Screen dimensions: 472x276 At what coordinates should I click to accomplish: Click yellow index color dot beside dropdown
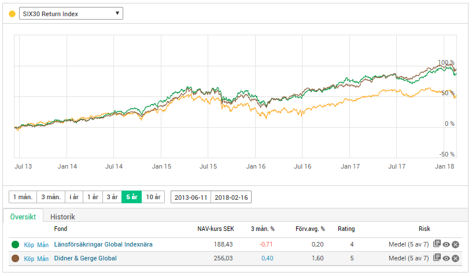coord(12,13)
